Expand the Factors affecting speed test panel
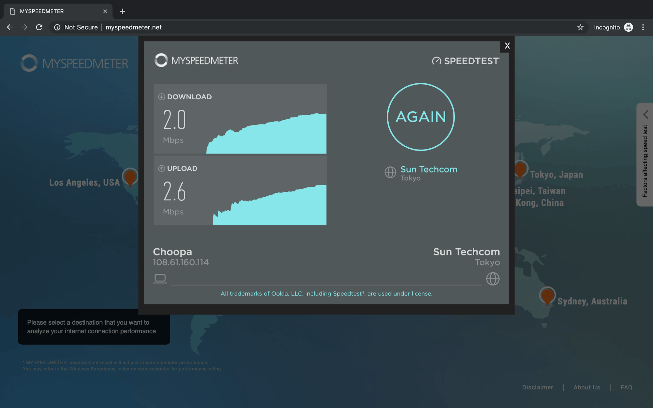Viewport: 653px width, 408px height. coord(645,155)
